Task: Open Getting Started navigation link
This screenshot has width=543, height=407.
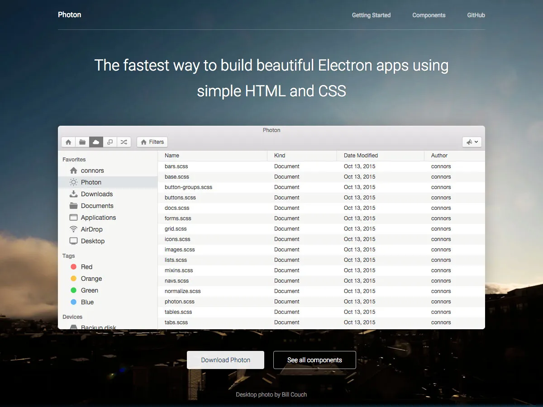Action: (x=371, y=15)
